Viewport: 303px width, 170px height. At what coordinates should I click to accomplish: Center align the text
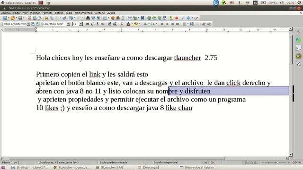(167, 24)
